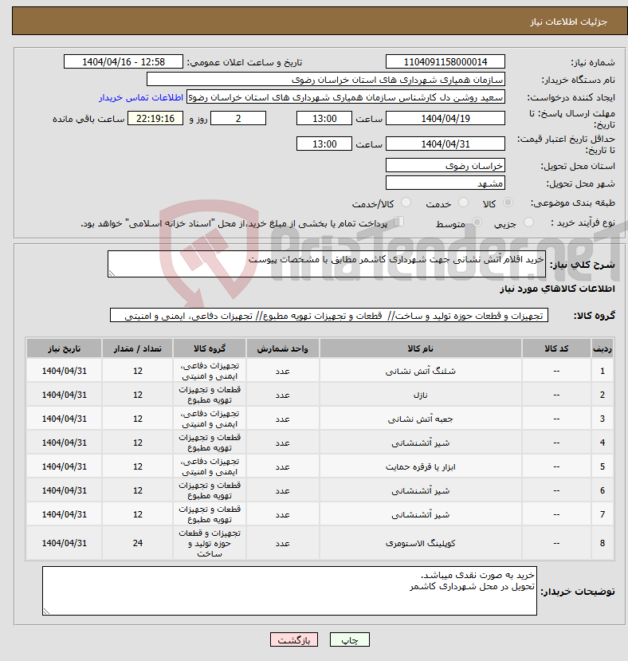This screenshot has height=661, width=628.
Task: Click the نام کالا column header
Action: tap(420, 348)
